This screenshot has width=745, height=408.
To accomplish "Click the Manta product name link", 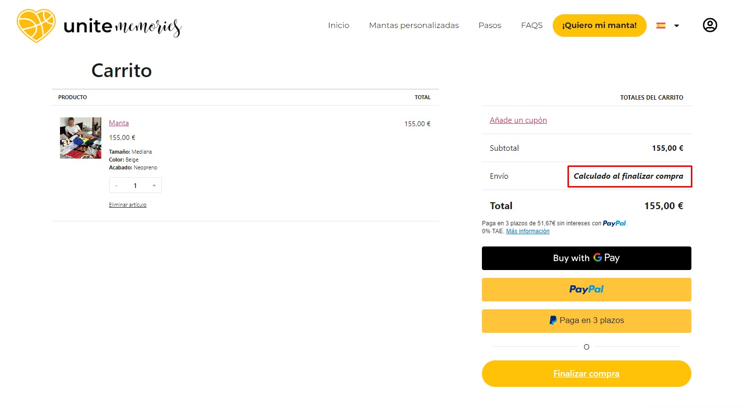I will pos(119,123).
